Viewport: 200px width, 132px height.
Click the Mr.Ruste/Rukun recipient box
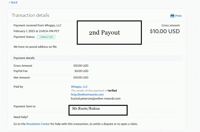coord(98,110)
